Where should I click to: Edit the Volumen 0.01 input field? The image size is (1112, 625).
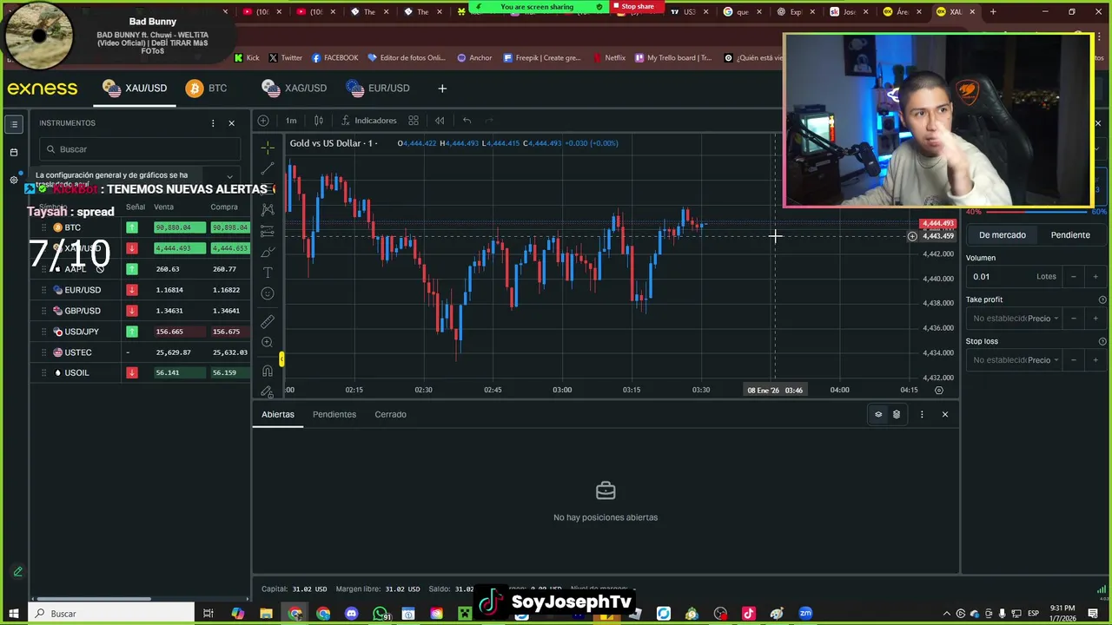click(999, 277)
